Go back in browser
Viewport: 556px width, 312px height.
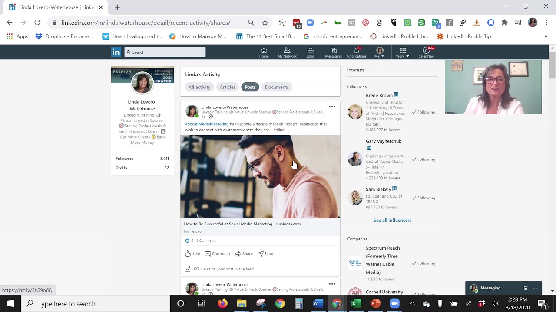pyautogui.click(x=10, y=23)
